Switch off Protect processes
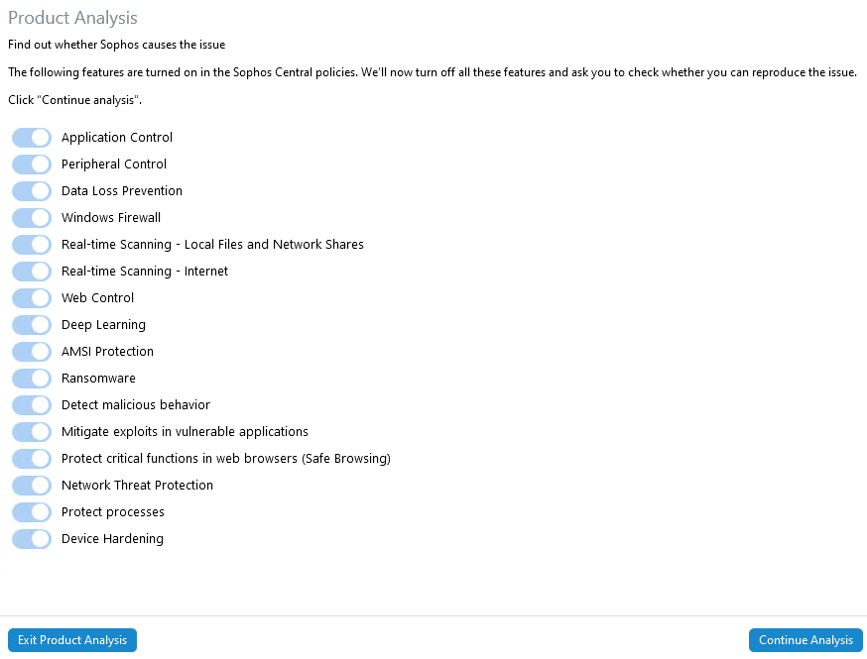 [31, 511]
